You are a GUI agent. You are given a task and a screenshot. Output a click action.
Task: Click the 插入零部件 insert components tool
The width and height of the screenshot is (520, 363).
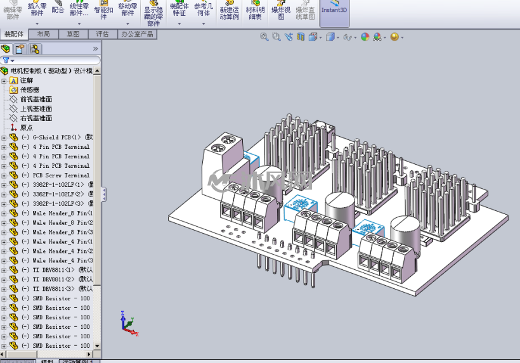coord(37,10)
